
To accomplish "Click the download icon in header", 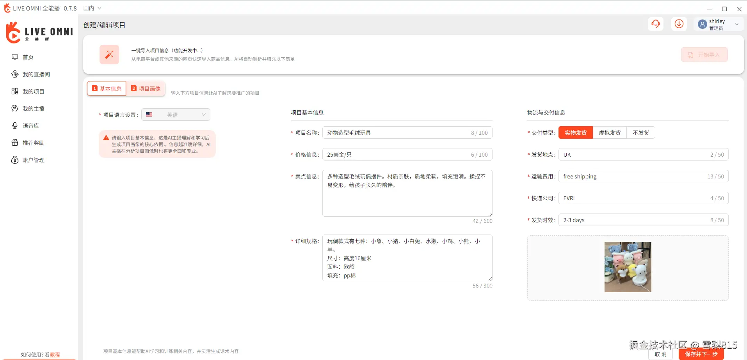I will (679, 24).
